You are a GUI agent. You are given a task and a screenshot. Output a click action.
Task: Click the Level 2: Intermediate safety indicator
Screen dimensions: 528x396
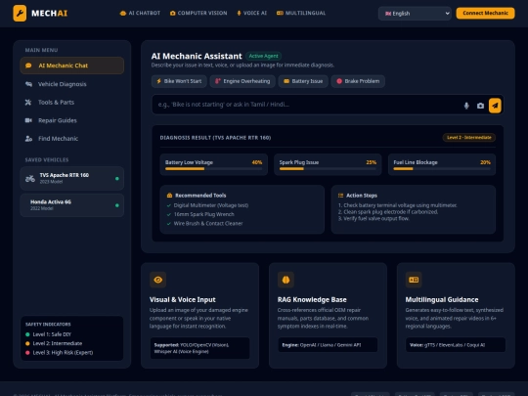54,343
